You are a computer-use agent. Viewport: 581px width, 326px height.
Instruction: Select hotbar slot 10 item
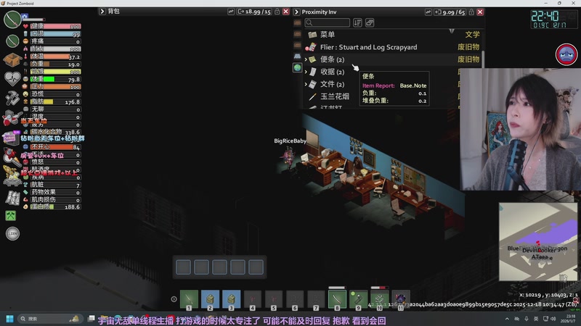(x=379, y=299)
